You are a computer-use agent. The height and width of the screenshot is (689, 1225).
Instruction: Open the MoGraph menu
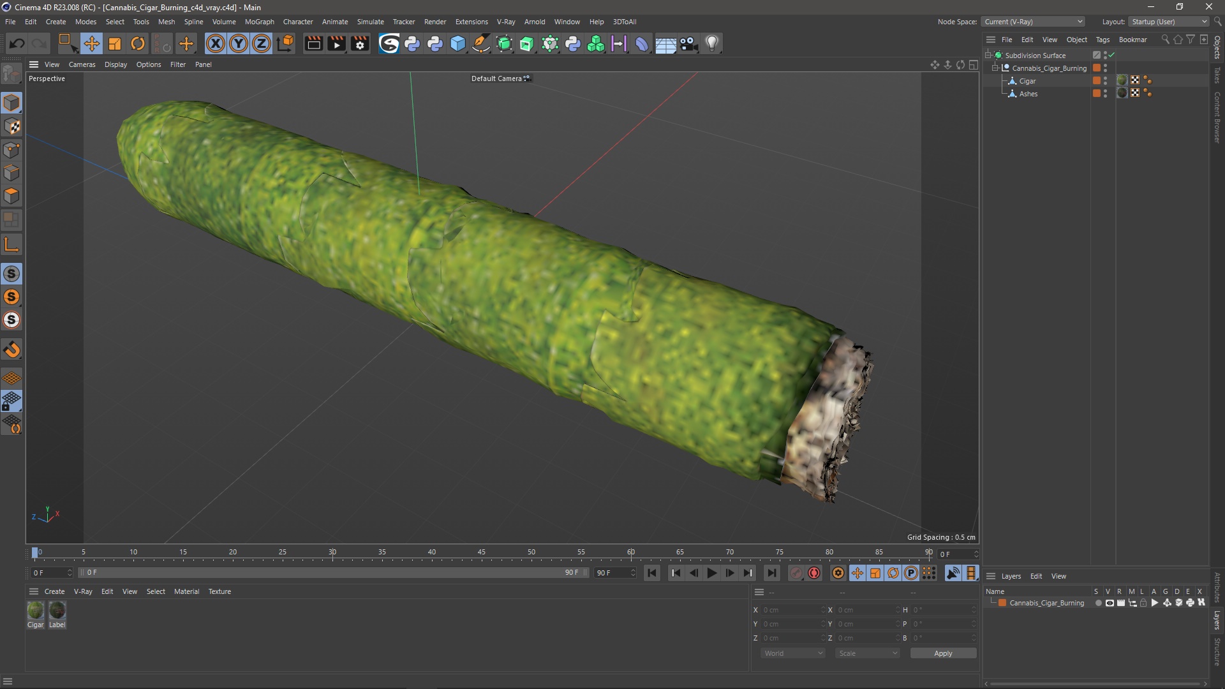click(x=259, y=22)
